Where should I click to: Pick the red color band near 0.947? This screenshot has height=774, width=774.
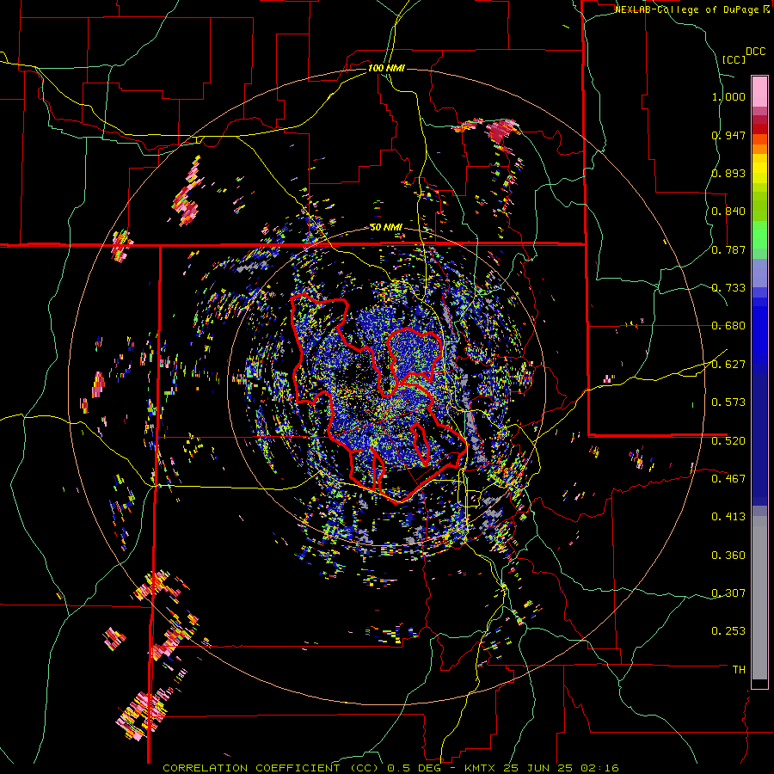[759, 129]
